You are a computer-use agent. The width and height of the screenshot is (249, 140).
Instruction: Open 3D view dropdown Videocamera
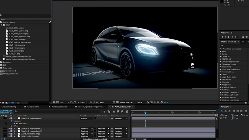(x=127, y=102)
